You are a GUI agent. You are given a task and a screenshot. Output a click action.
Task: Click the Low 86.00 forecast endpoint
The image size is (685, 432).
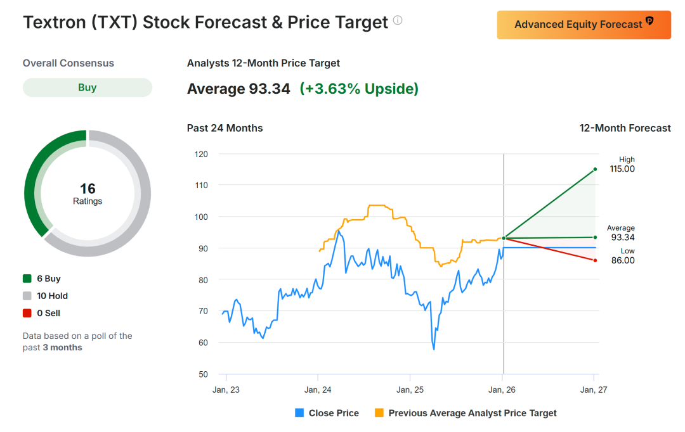[595, 260]
